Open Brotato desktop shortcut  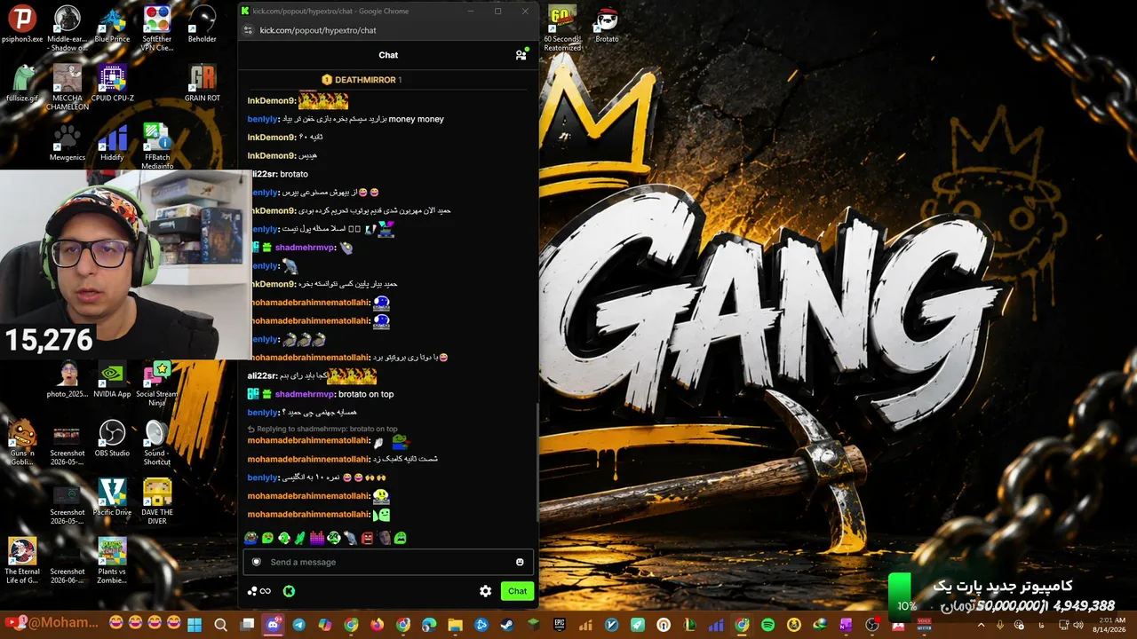[x=607, y=25]
